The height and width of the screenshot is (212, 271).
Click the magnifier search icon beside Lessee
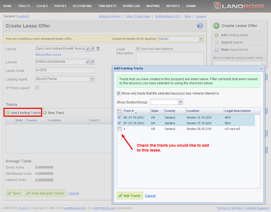point(92,62)
